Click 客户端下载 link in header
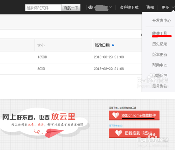 point(129,7)
